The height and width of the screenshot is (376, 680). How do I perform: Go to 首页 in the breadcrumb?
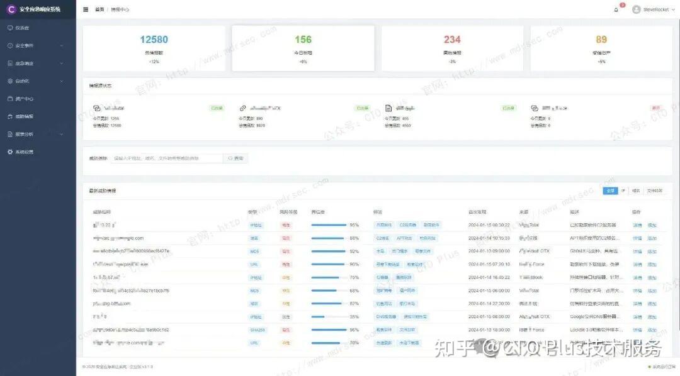point(99,9)
